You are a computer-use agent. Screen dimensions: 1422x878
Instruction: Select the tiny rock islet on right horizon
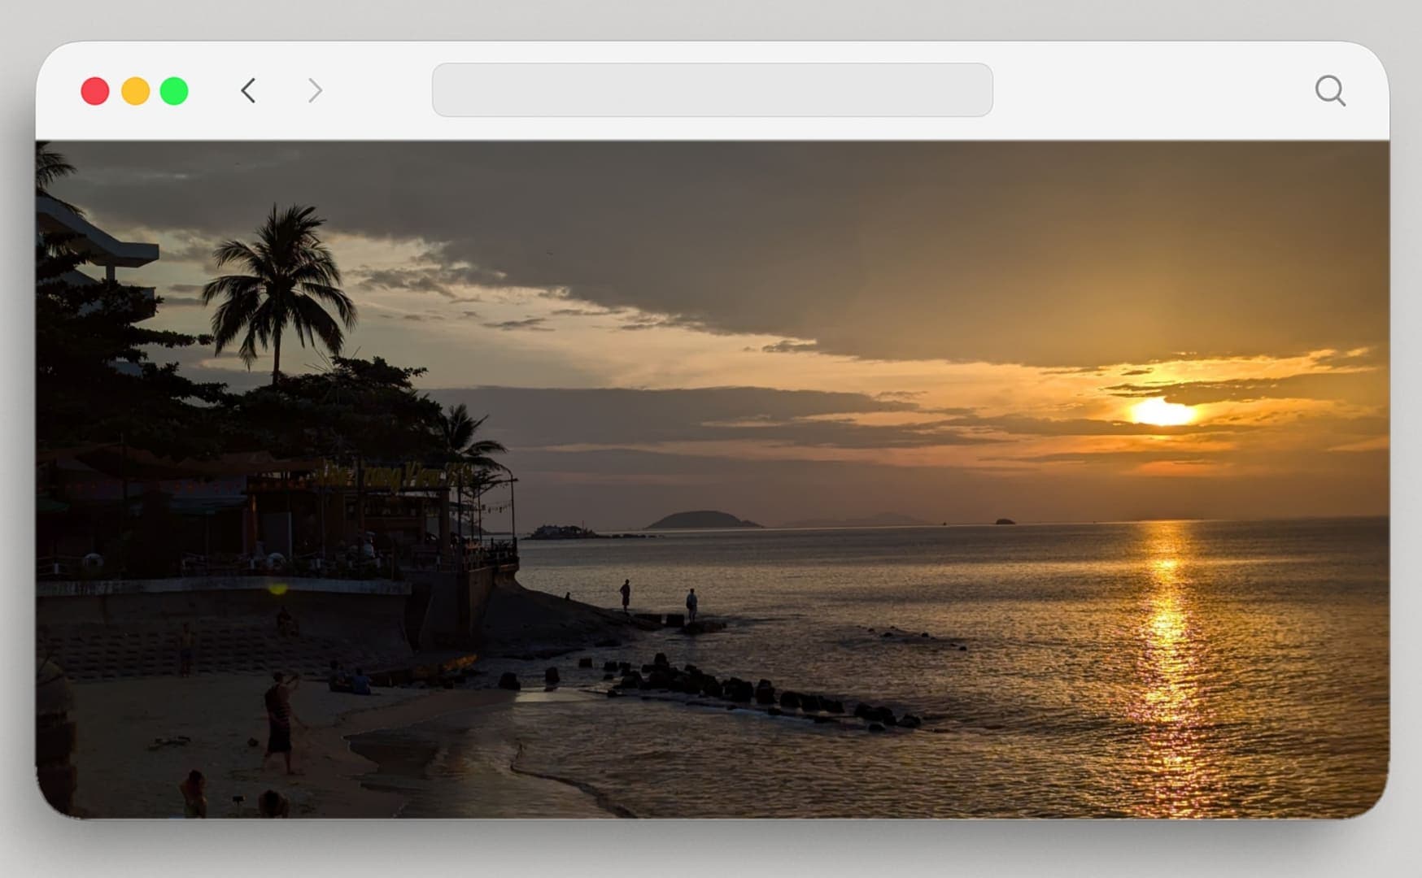(x=1005, y=521)
